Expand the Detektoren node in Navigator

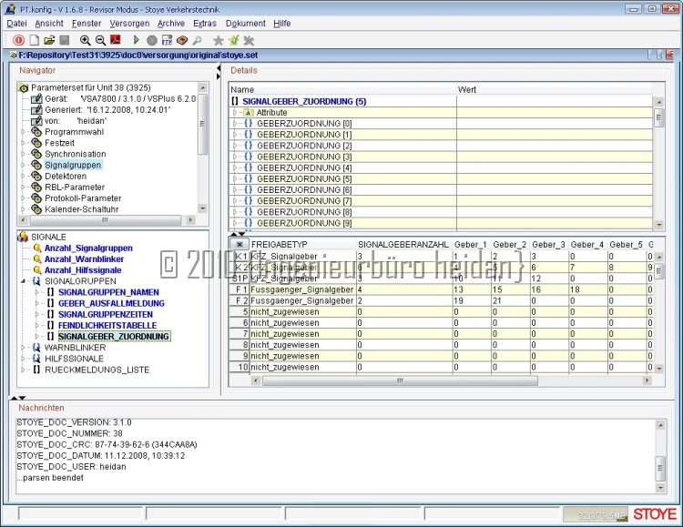(24, 176)
